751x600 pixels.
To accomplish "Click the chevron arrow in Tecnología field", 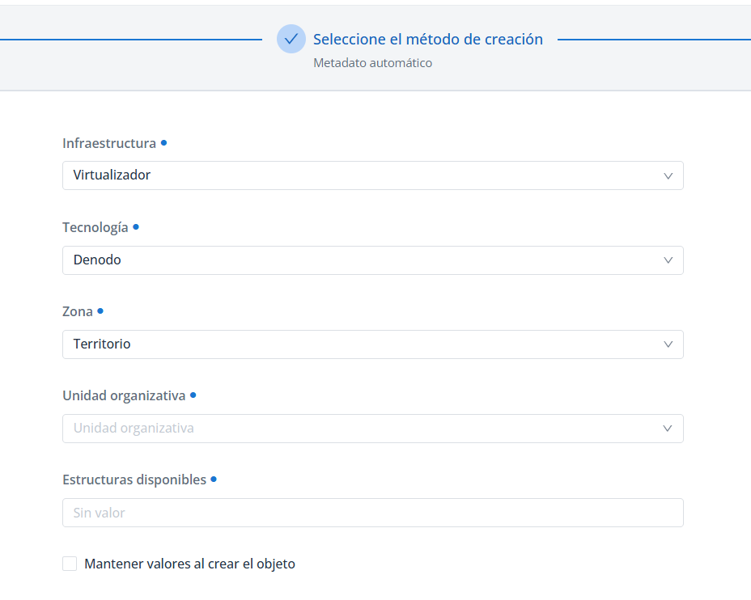I will point(668,260).
